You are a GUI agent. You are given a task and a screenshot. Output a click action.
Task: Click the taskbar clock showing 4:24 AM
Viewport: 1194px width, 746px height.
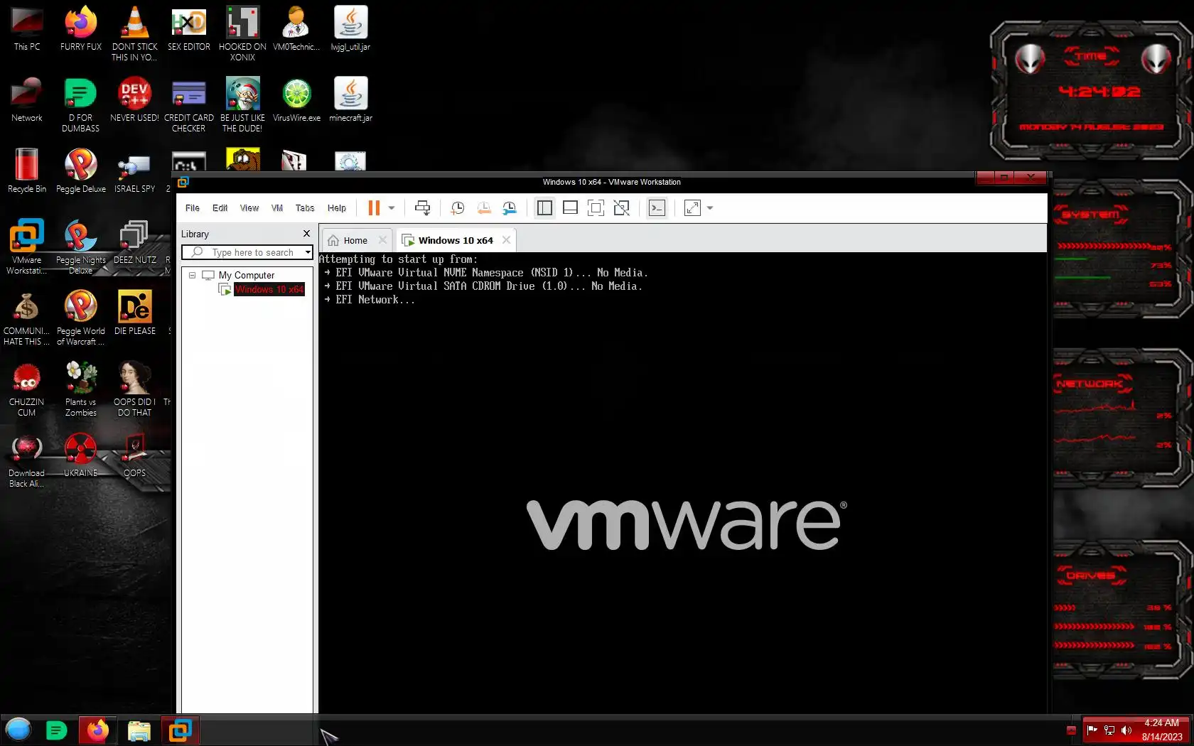pyautogui.click(x=1162, y=730)
